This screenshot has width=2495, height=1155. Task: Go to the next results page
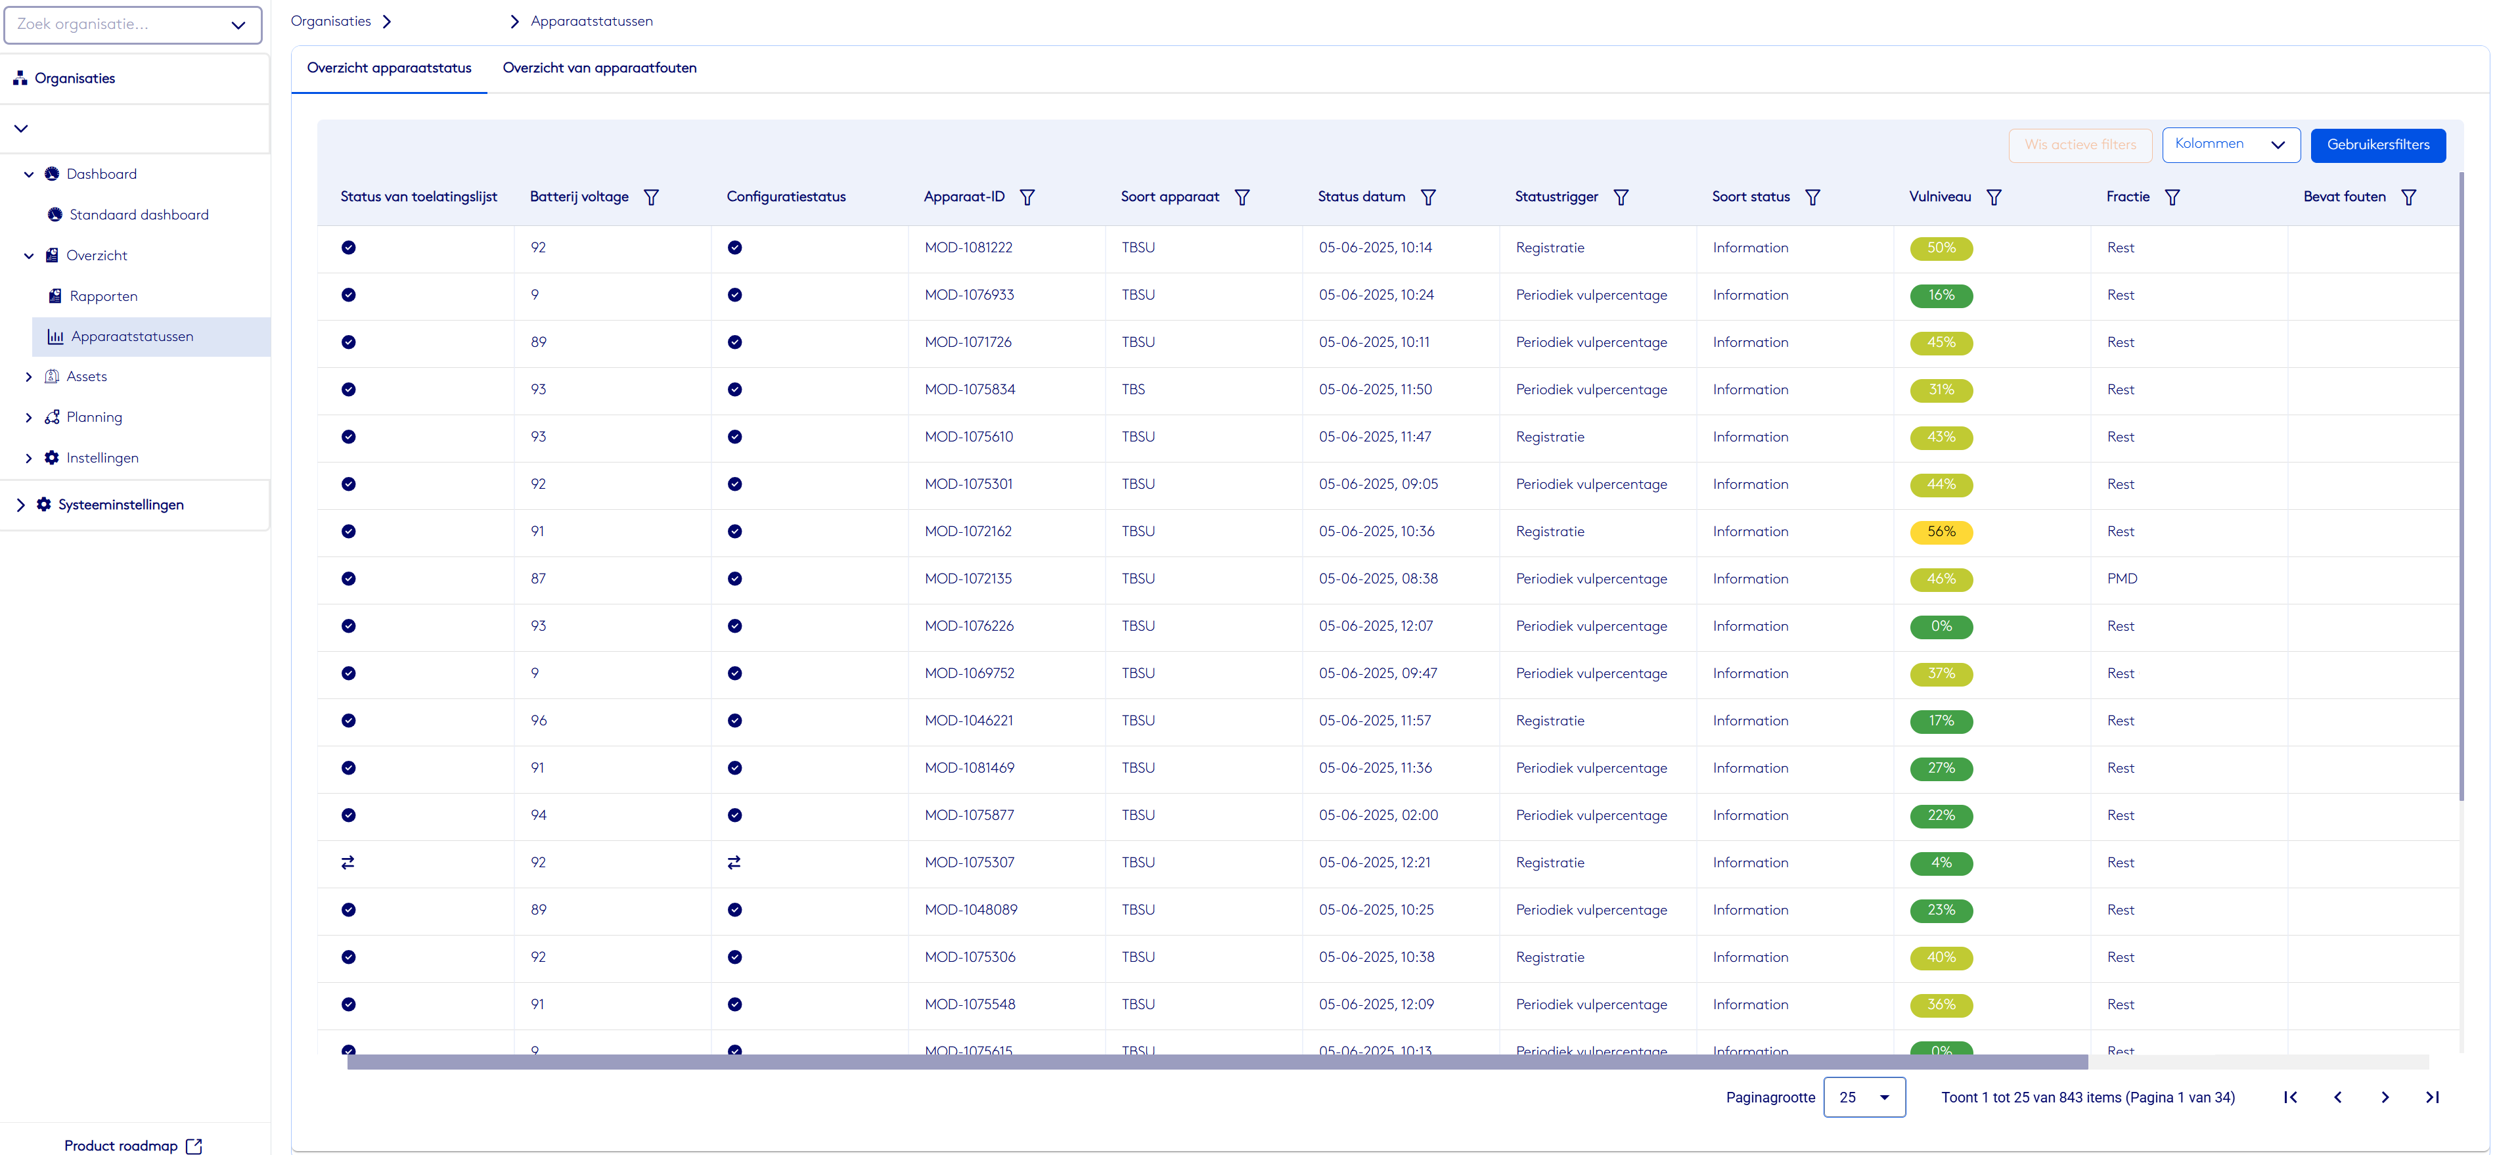coord(2385,1097)
